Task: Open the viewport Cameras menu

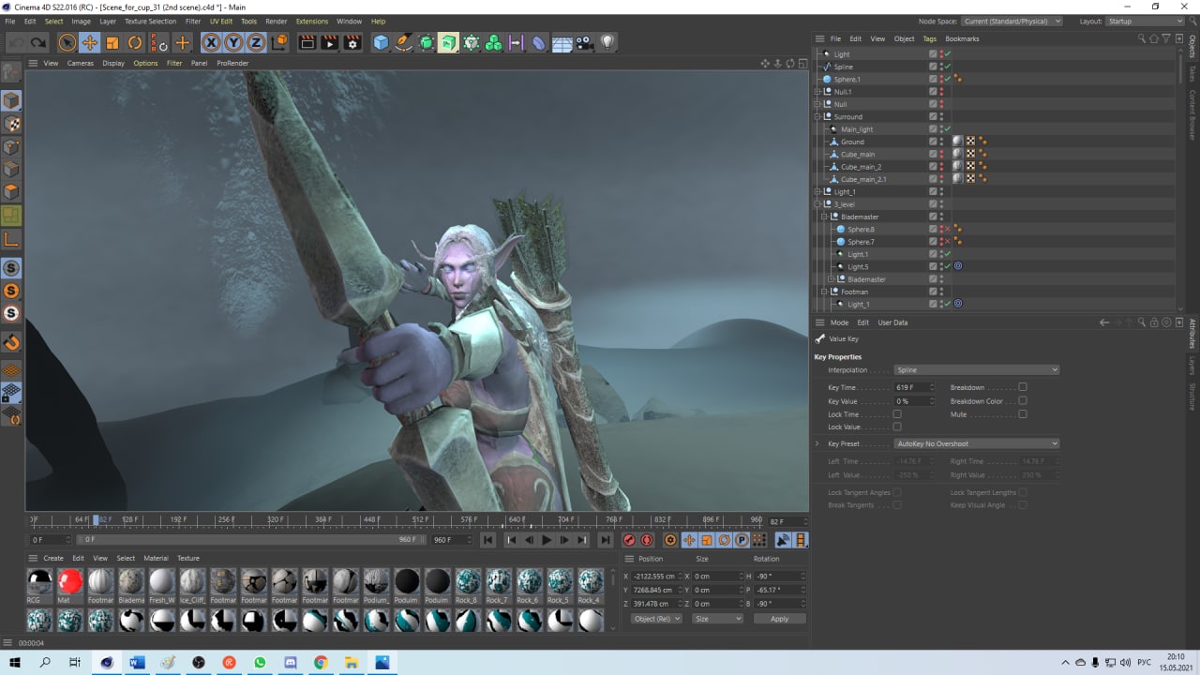Action: click(x=80, y=63)
